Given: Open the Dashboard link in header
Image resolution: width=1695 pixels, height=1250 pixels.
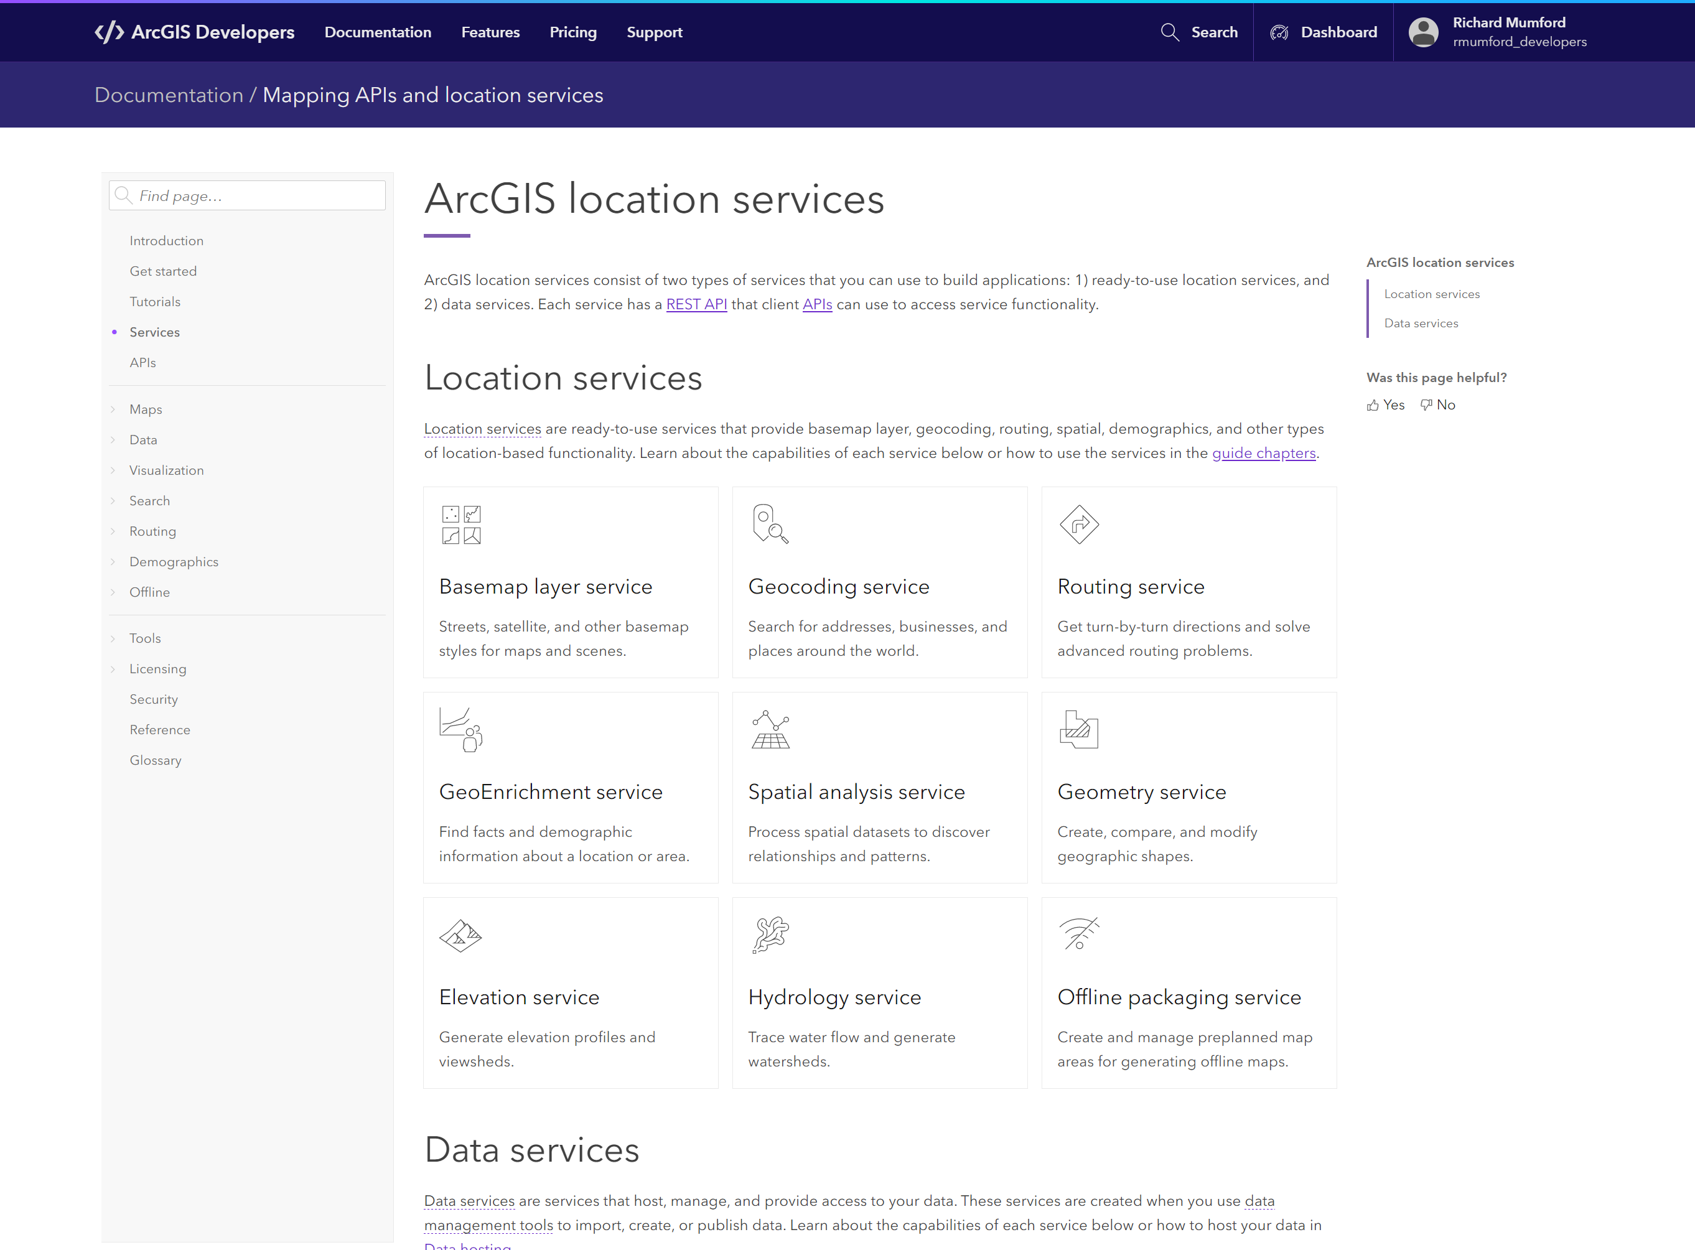Looking at the screenshot, I should click(x=1338, y=32).
